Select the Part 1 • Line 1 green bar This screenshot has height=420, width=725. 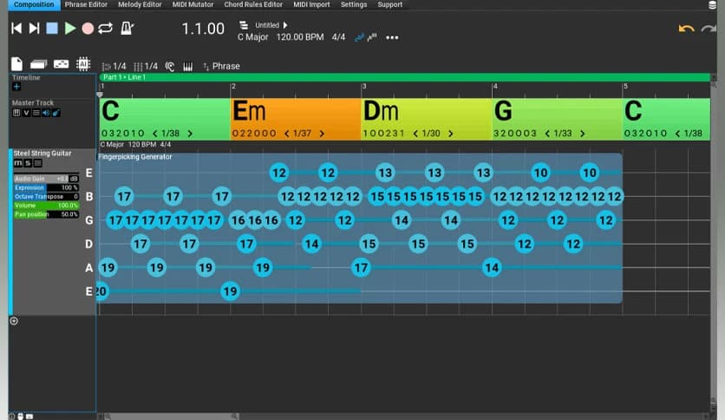pyautogui.click(x=405, y=77)
